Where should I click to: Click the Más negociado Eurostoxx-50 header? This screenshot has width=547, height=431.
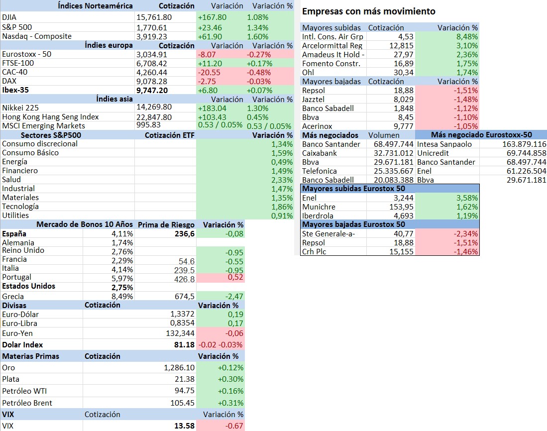[481, 135]
